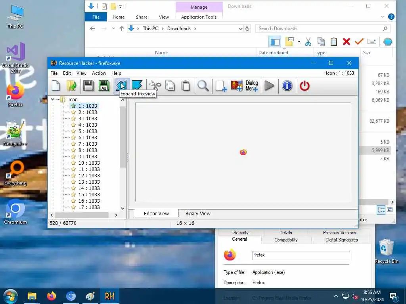Save the file with the floppy icon

pyautogui.click(x=88, y=86)
